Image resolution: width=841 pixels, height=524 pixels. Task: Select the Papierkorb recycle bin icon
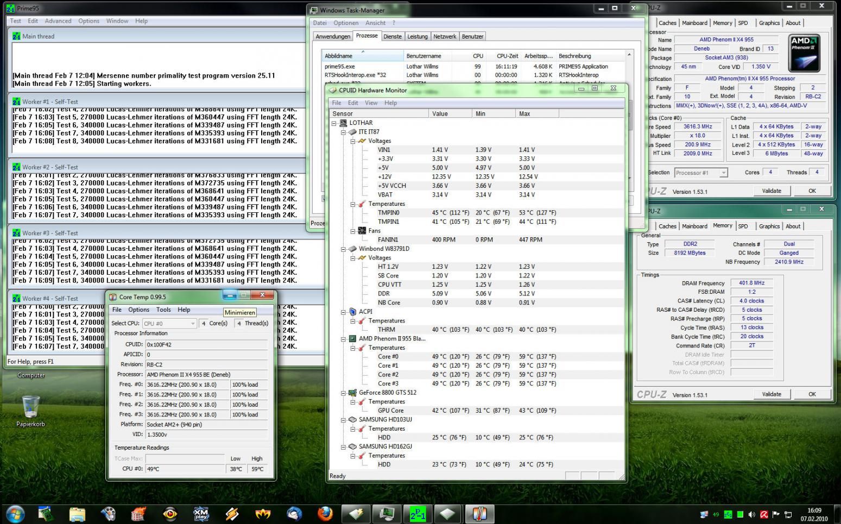30,411
